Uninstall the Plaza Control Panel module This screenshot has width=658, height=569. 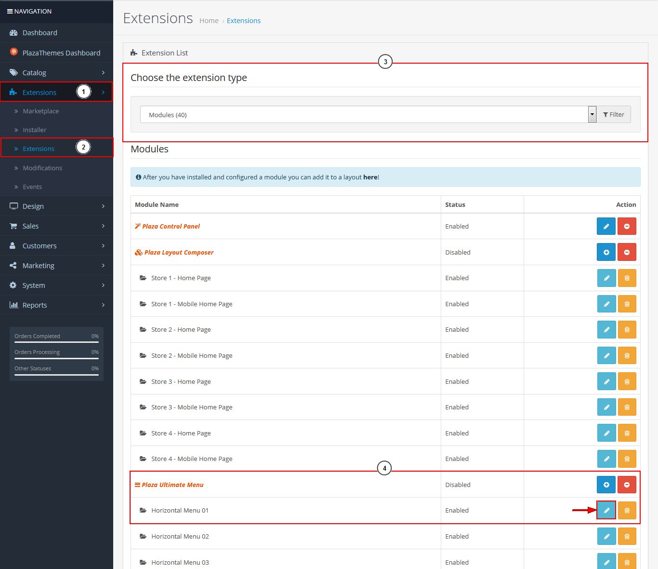coord(627,226)
